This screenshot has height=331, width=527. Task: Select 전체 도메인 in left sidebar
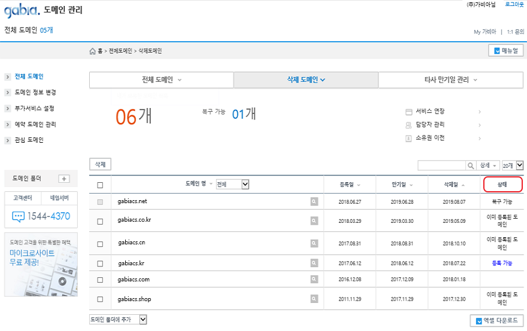coord(29,76)
